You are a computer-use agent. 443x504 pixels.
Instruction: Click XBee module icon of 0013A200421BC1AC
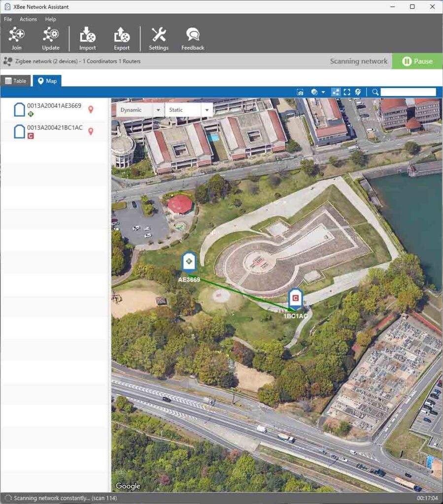19,131
